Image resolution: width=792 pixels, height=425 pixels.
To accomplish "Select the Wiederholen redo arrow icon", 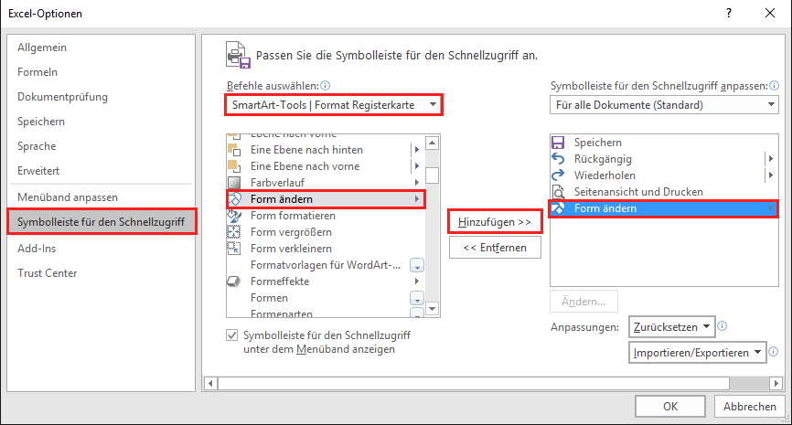I will pyautogui.click(x=558, y=175).
